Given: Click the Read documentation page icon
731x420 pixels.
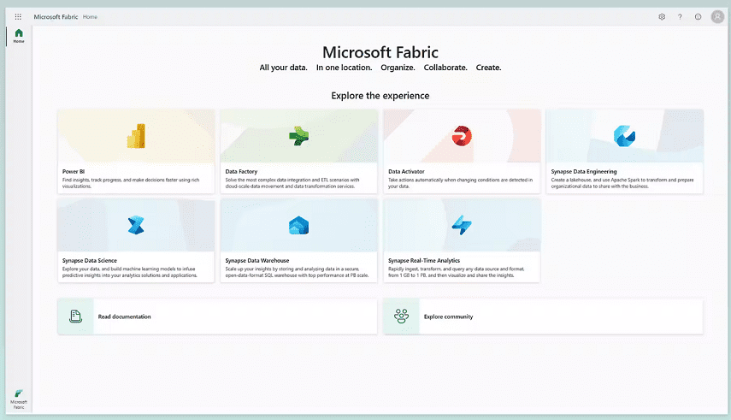Looking at the screenshot, I should coord(75,316).
